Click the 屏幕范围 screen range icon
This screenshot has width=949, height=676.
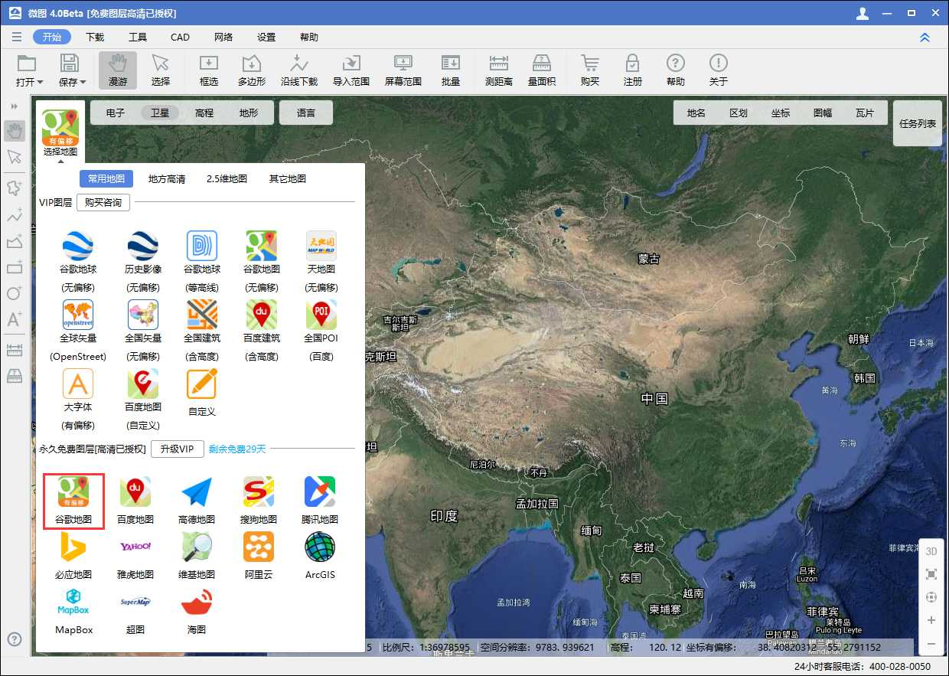click(403, 70)
